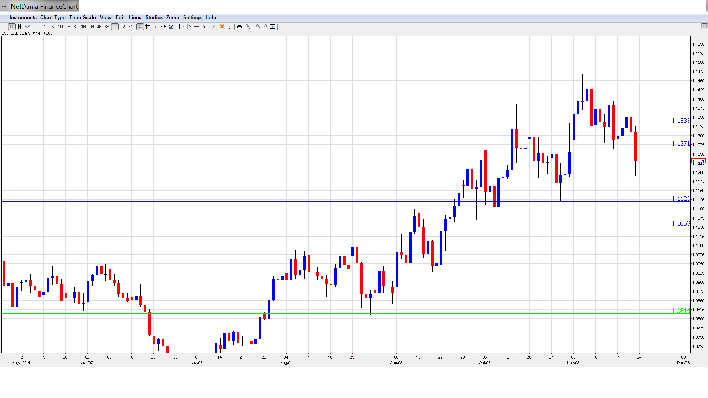Viewport: 708px width, 398px height.
Task: Open the Instruments menu
Action: pos(23,17)
